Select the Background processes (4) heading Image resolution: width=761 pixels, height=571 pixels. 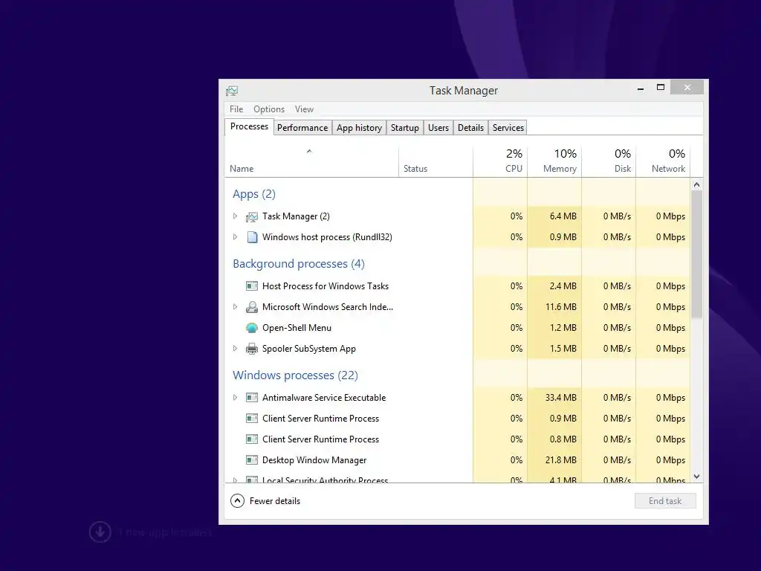coord(299,264)
